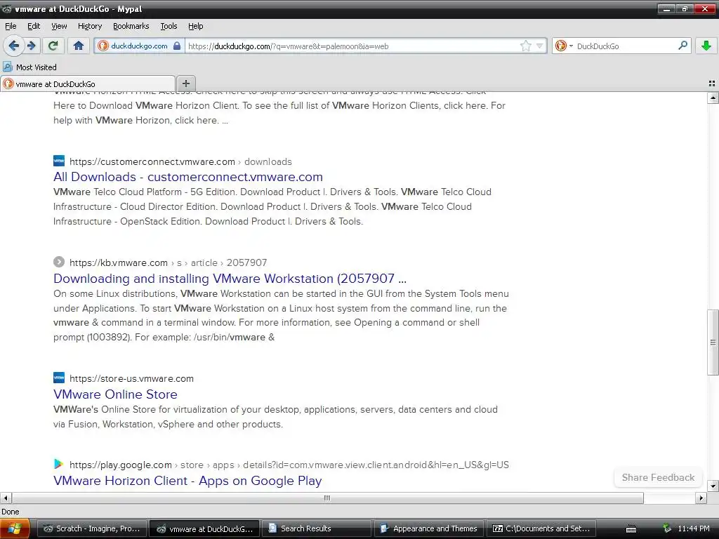This screenshot has height=539, width=719.
Task: Open the VMware Online Store result
Action: pos(115,394)
